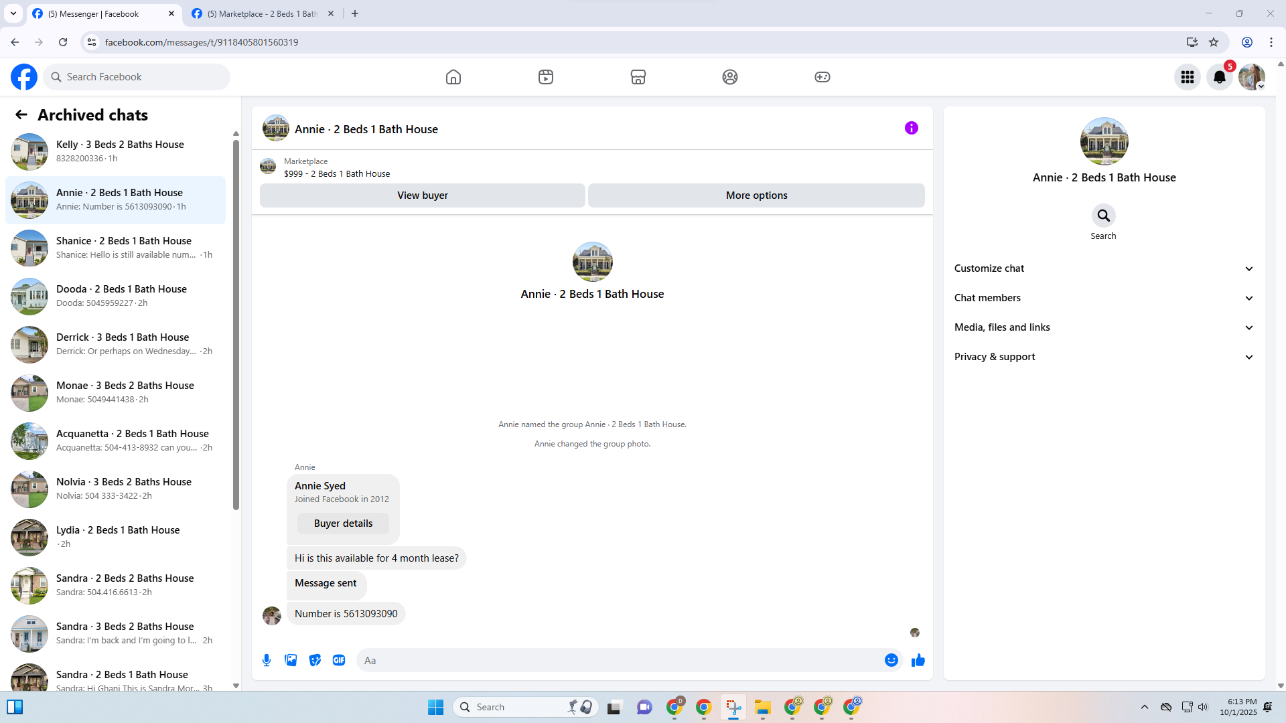This screenshot has height=723, width=1286.
Task: Search in conversation magnifier icon
Action: pos(1104,216)
